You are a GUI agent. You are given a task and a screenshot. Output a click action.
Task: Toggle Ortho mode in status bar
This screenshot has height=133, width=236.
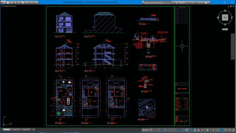(x=161, y=130)
